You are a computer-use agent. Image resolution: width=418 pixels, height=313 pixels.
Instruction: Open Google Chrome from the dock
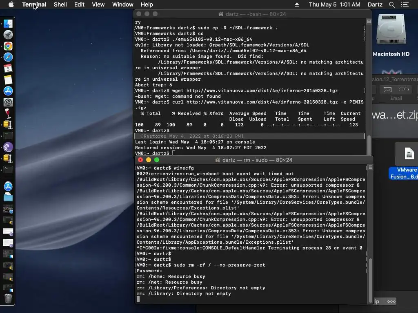(x=8, y=46)
